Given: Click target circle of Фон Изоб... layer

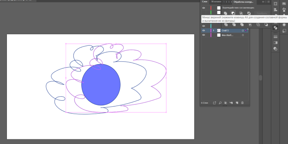Looking at the screenshot, I should (243, 35).
